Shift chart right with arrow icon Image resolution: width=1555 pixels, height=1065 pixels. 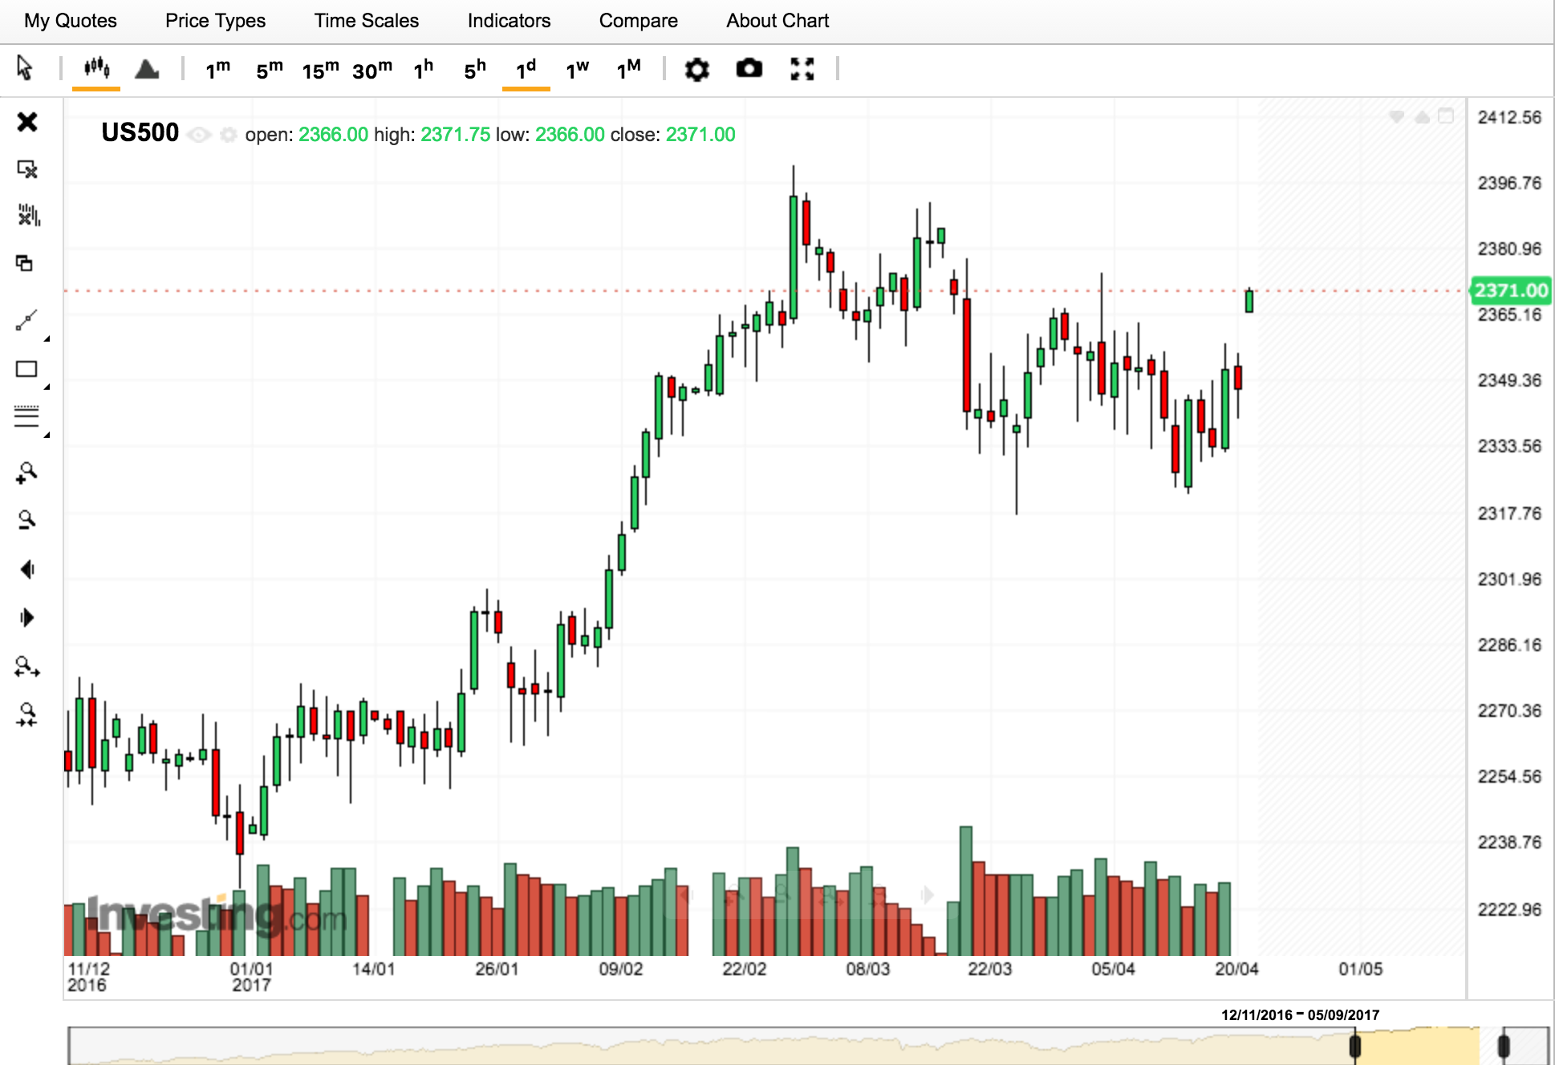coord(27,618)
